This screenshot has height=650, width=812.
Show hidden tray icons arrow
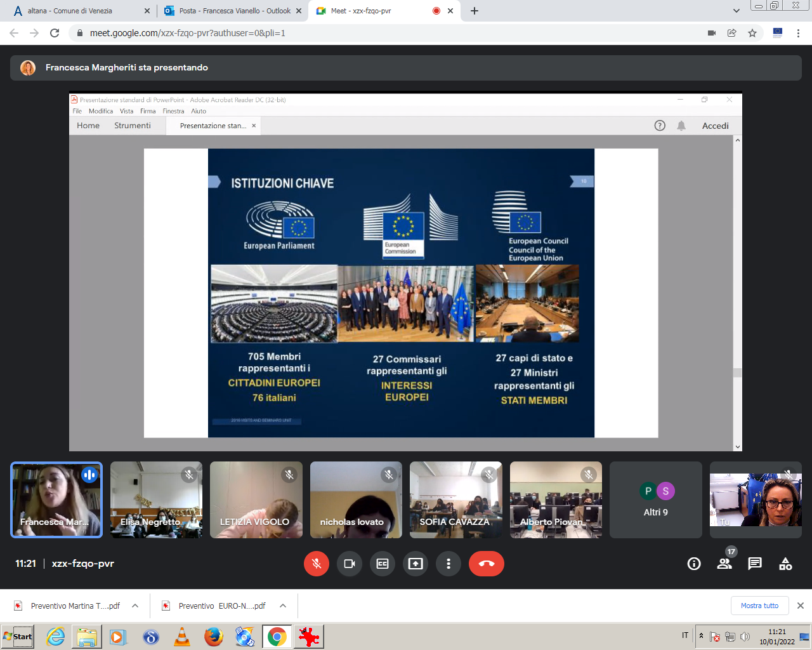click(x=701, y=636)
